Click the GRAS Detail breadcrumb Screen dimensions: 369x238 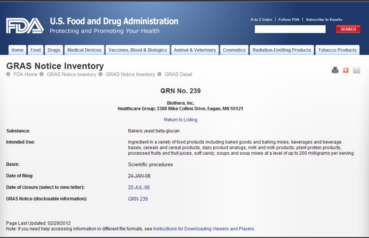(178, 75)
